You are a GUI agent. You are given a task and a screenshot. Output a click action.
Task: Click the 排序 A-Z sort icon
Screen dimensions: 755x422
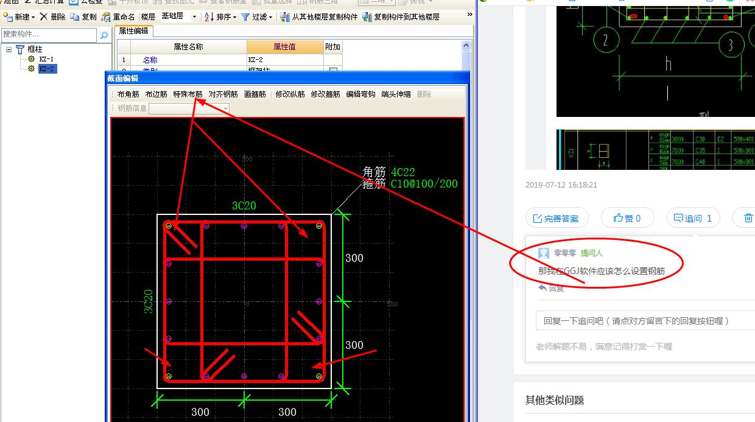(209, 17)
